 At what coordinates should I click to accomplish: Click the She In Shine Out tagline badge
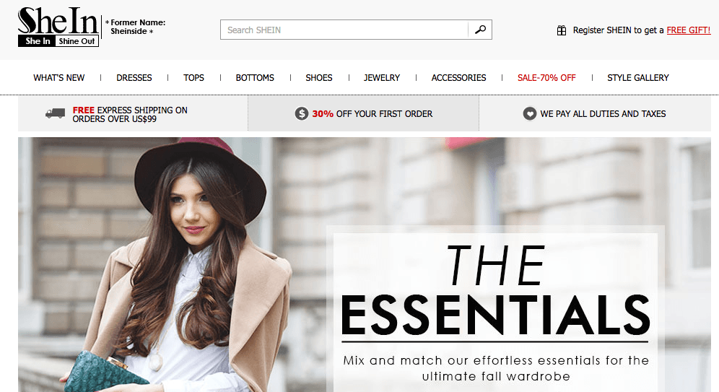[58, 41]
